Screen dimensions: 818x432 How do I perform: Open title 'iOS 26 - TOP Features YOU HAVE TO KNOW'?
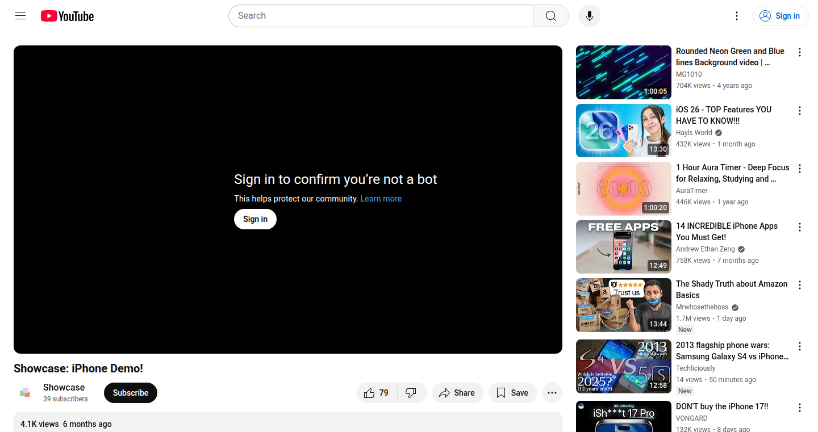724,115
